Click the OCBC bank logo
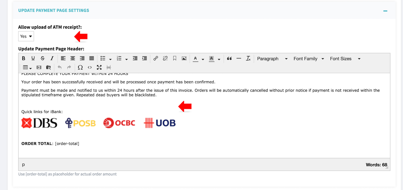 (119, 123)
